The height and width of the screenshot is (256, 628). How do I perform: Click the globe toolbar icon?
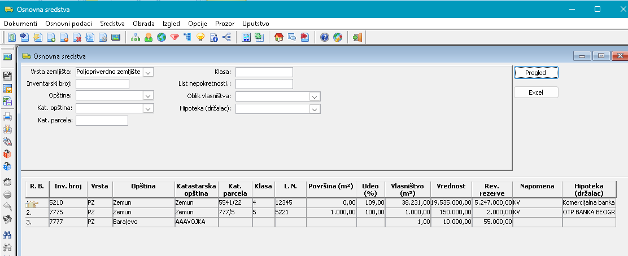click(162, 38)
